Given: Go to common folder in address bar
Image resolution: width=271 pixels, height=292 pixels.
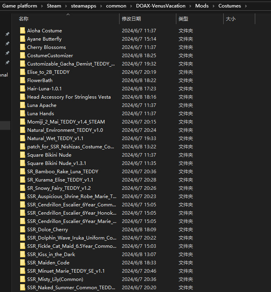Looking at the screenshot, I should coord(116,6).
